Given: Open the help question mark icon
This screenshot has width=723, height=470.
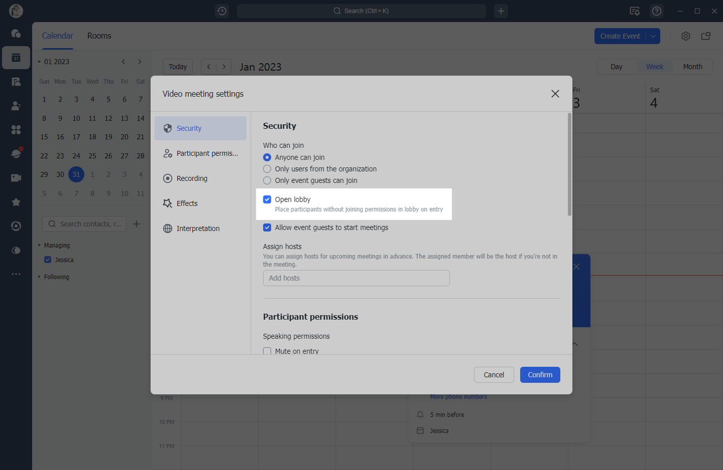Looking at the screenshot, I should click(656, 11).
